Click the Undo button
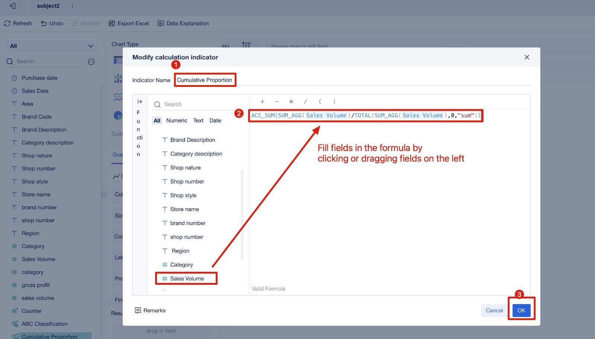595x339 pixels. 52,23
